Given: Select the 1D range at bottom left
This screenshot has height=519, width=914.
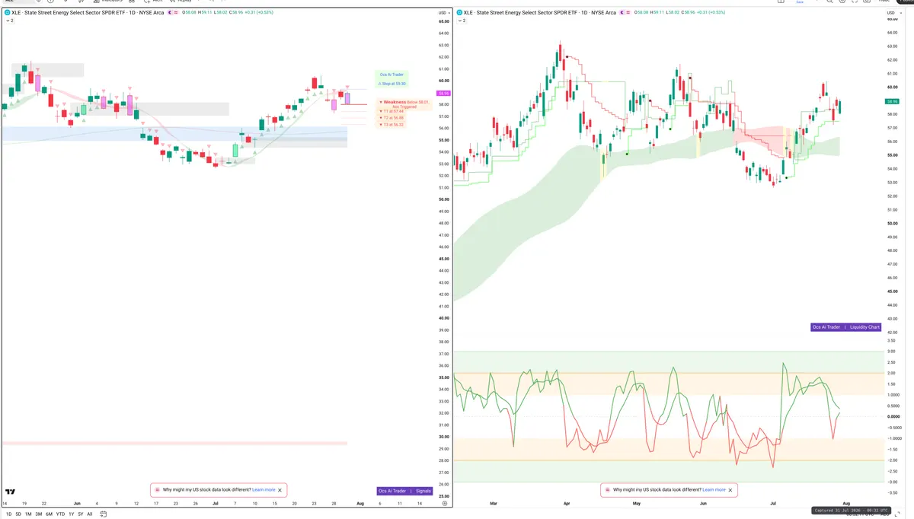Looking at the screenshot, I should point(8,514).
